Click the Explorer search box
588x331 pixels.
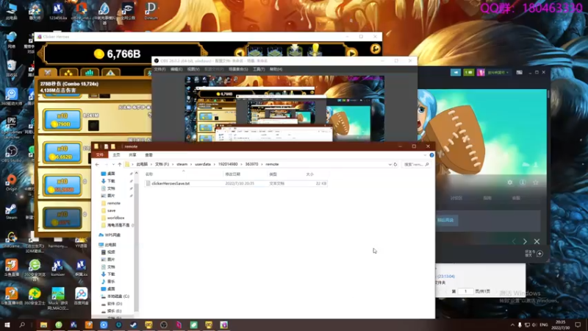tap(416, 164)
